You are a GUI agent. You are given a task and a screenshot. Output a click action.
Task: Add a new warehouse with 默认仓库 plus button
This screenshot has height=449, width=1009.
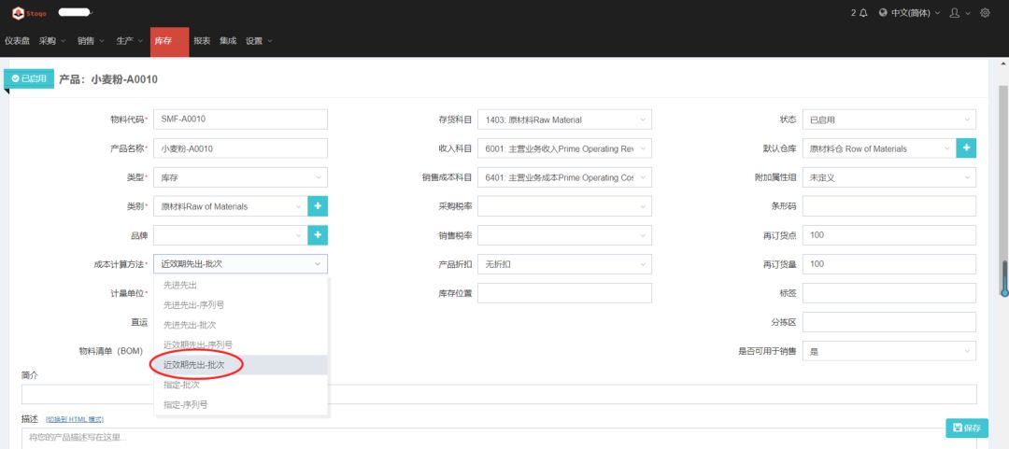966,148
